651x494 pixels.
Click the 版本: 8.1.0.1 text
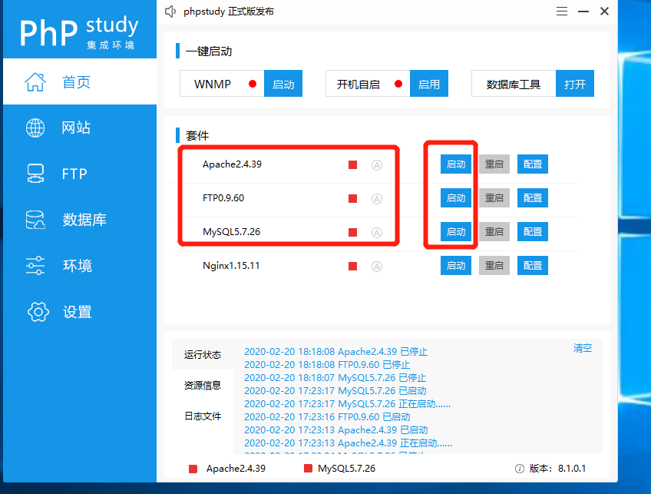tap(557, 469)
